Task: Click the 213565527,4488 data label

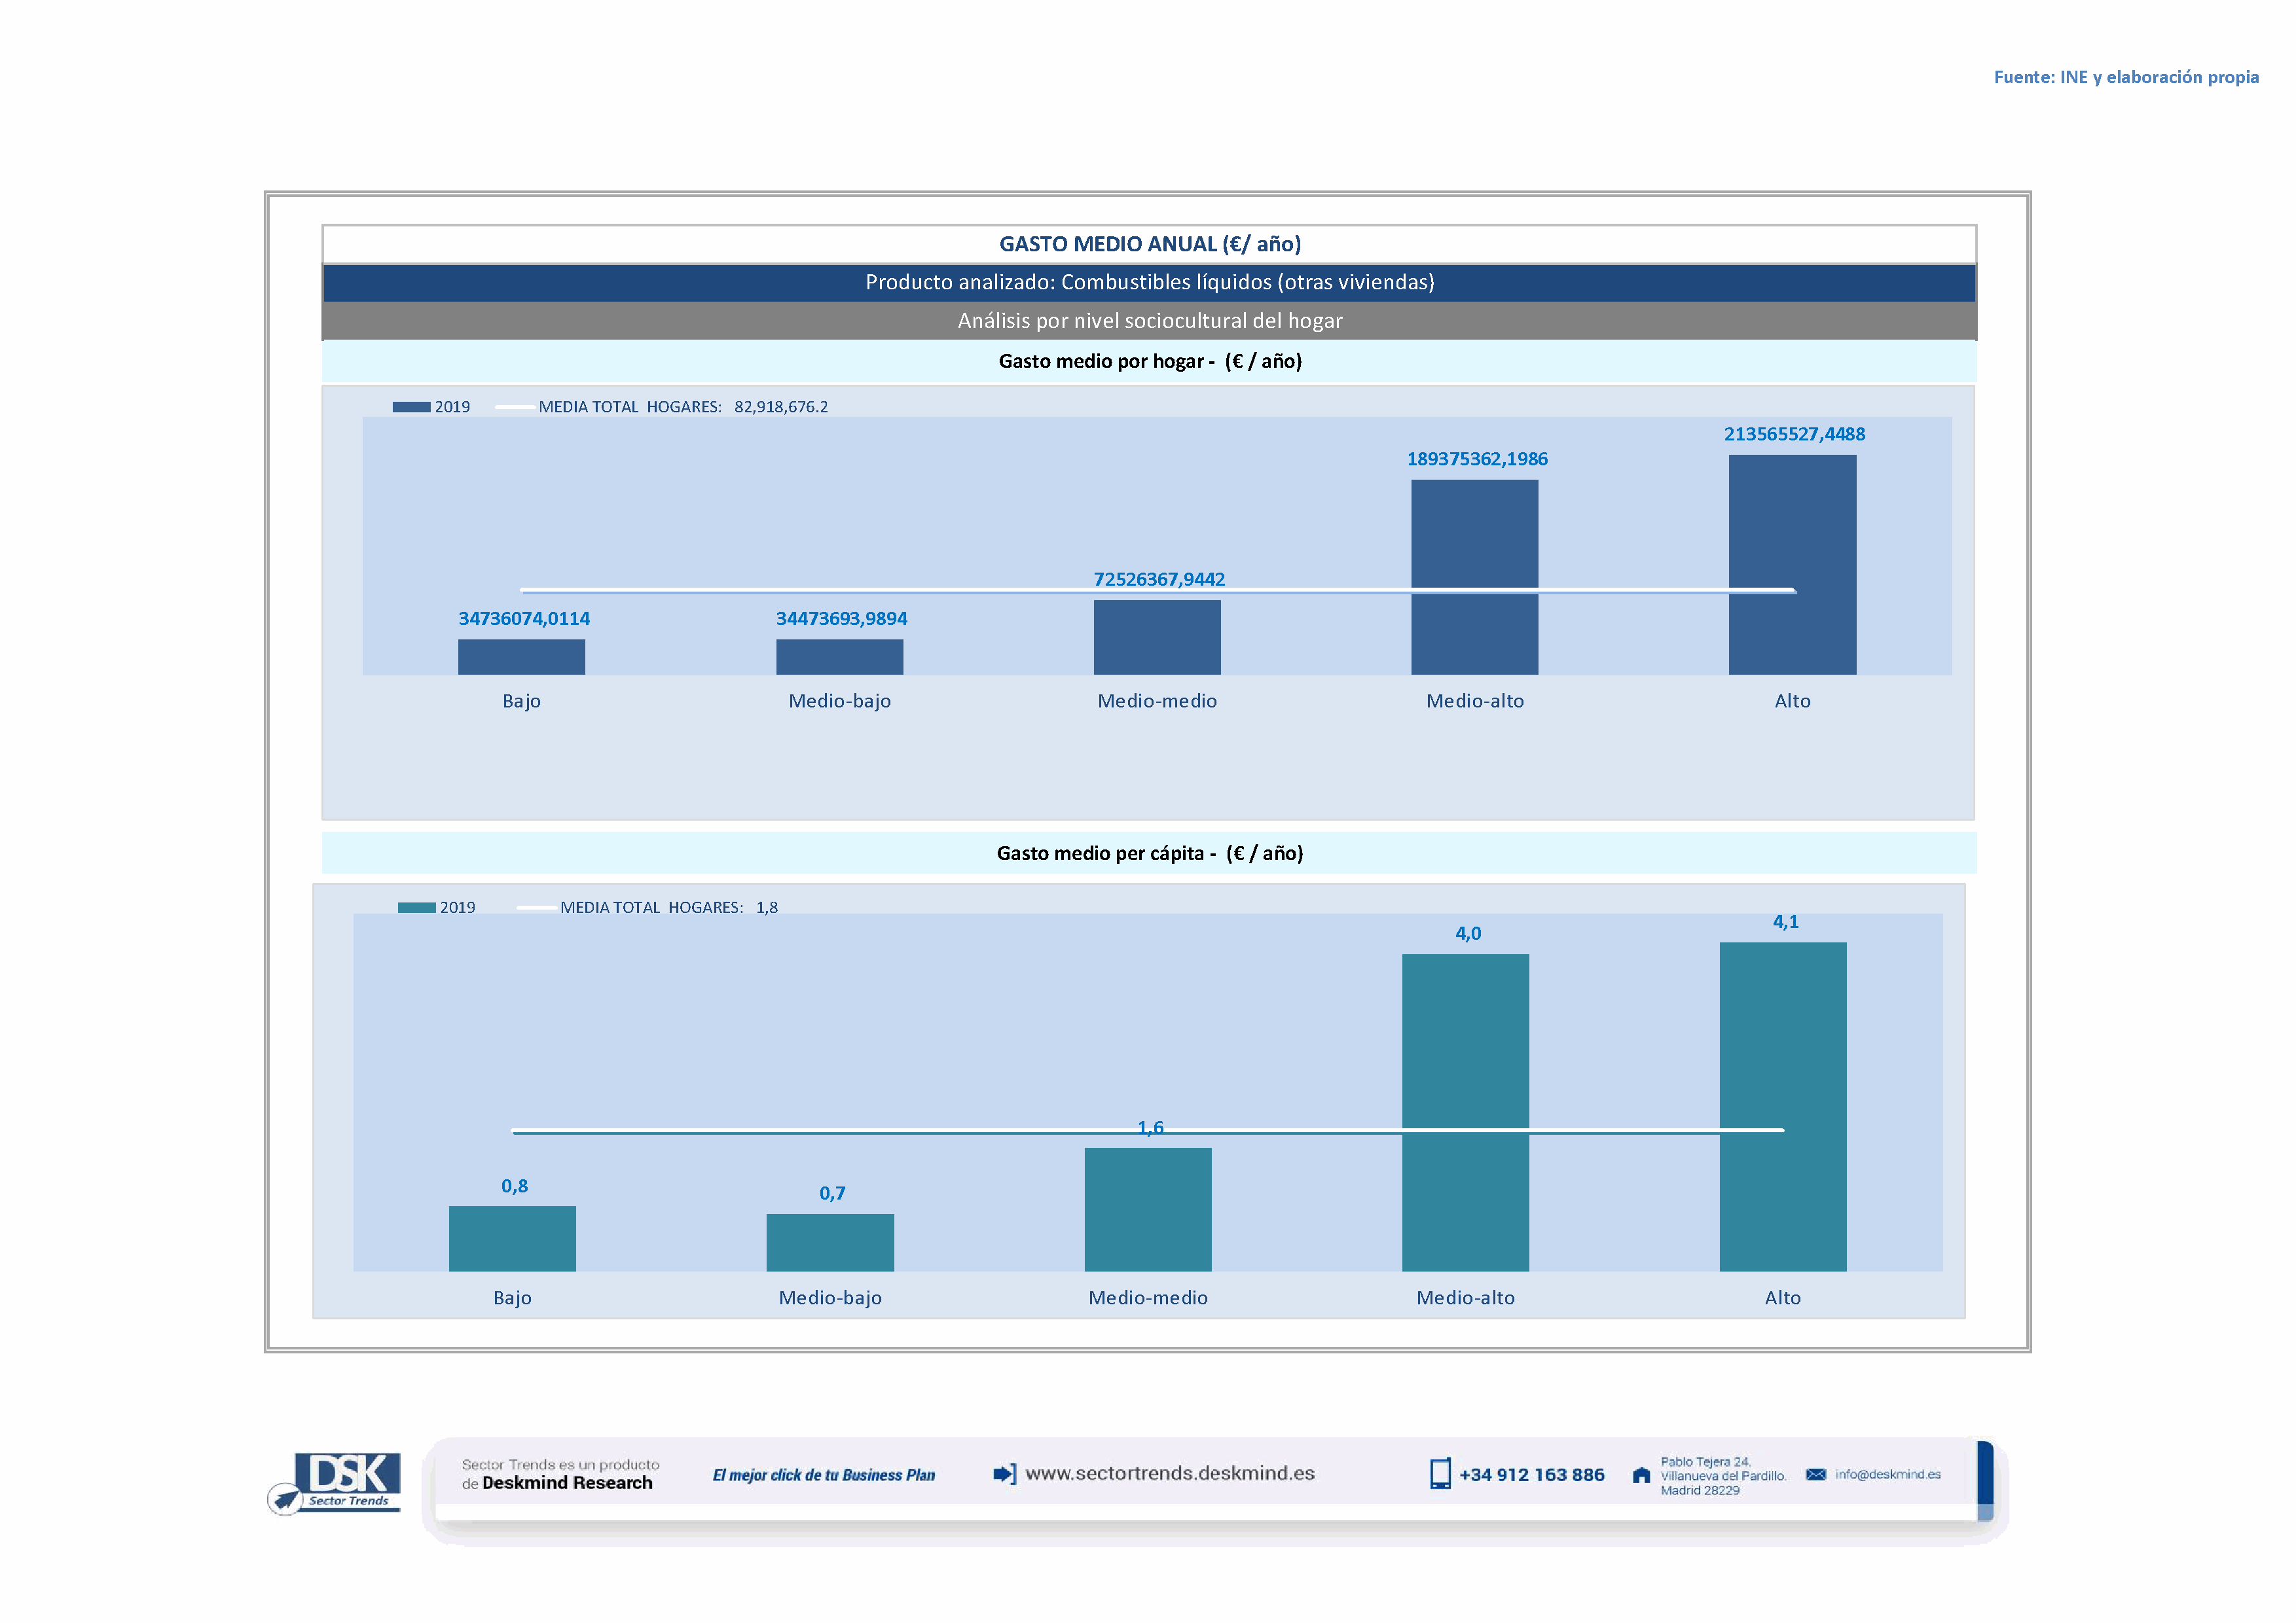Action: pyautogui.click(x=1794, y=434)
